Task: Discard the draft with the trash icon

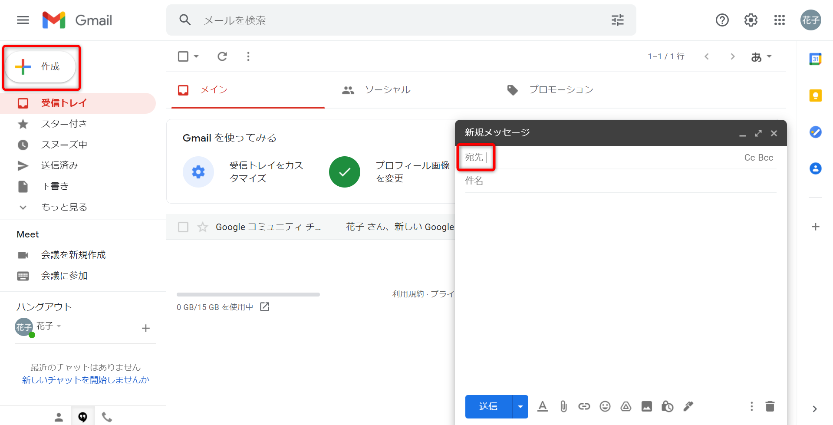Action: 770,406
